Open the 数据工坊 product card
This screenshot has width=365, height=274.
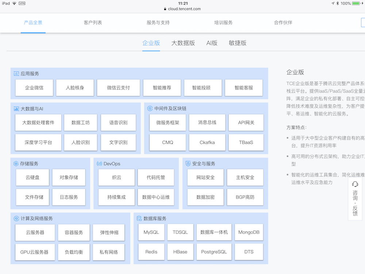point(81,122)
